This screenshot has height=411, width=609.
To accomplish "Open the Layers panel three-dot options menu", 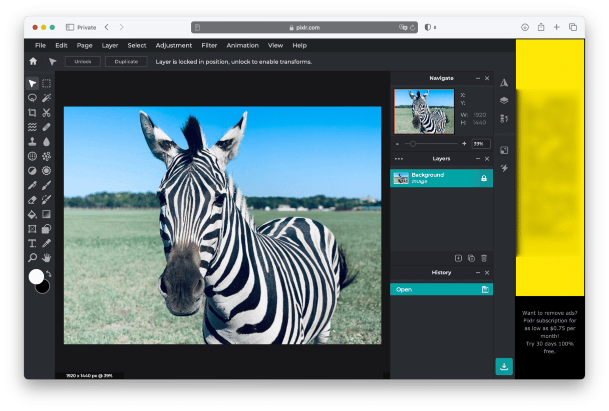I will pyautogui.click(x=399, y=159).
